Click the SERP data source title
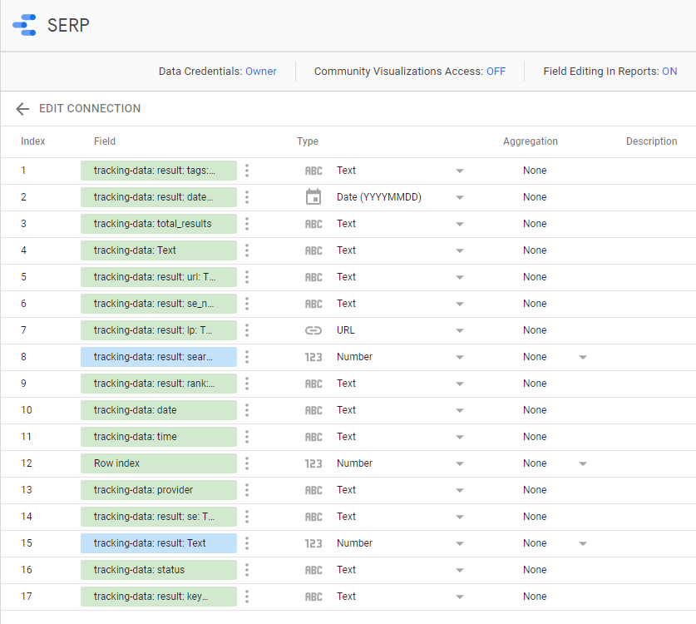696x624 pixels. 68,25
